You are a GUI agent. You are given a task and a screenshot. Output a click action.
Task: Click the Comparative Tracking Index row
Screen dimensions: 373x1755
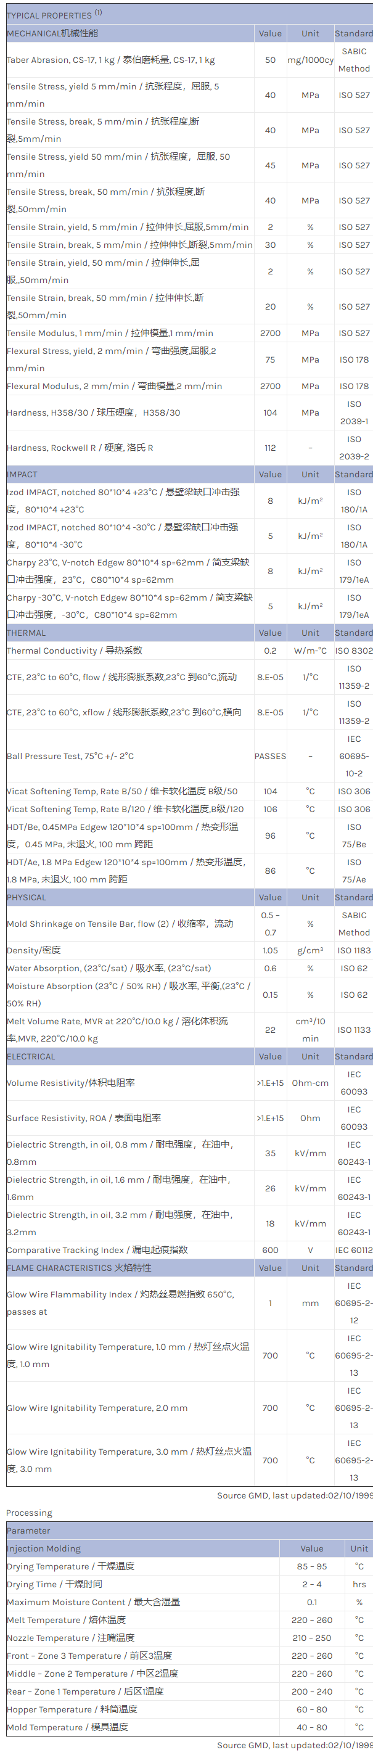tap(97, 1250)
